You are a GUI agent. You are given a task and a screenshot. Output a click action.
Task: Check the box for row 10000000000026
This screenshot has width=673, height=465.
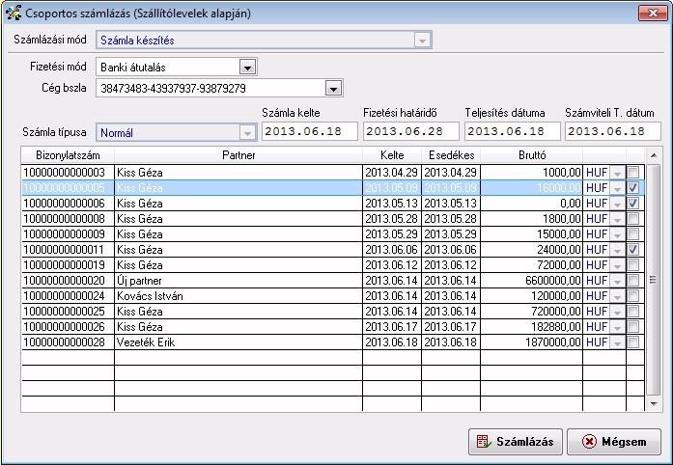tap(633, 327)
